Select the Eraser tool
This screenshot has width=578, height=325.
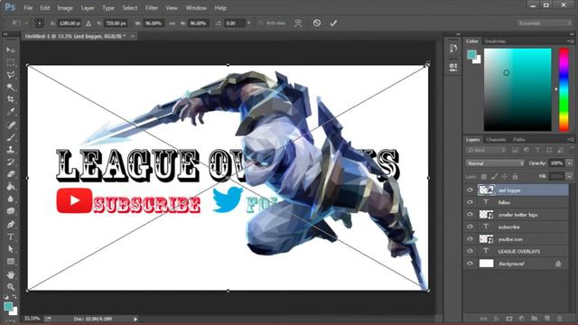pos(11,174)
